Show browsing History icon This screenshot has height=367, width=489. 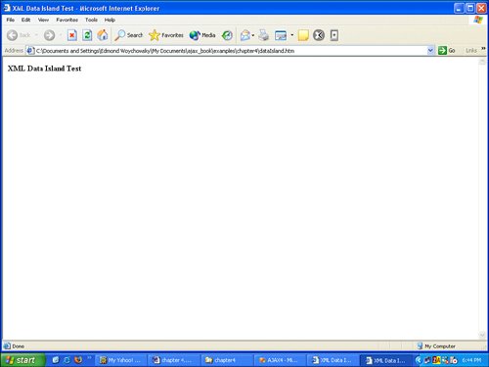tap(227, 35)
